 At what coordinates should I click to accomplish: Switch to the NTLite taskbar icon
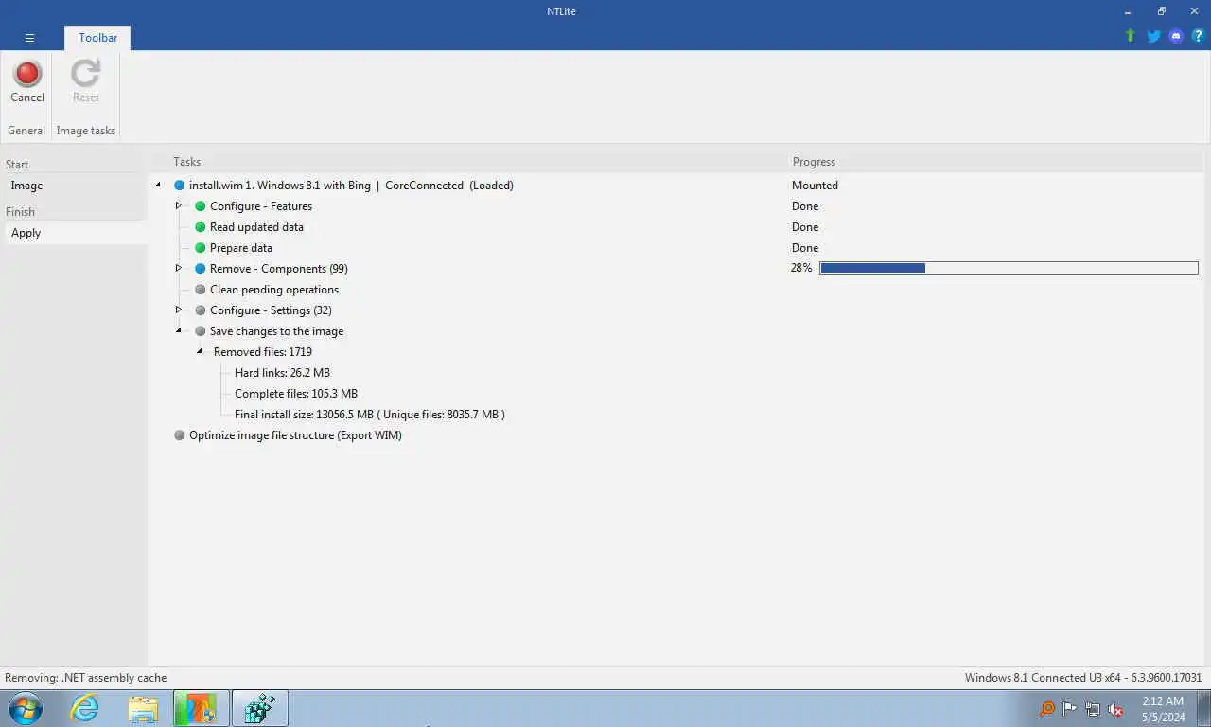pos(260,708)
